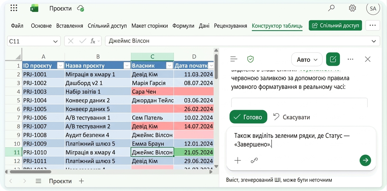Open the Файл menu
The width and height of the screenshot is (387, 191).
[x=17, y=26]
